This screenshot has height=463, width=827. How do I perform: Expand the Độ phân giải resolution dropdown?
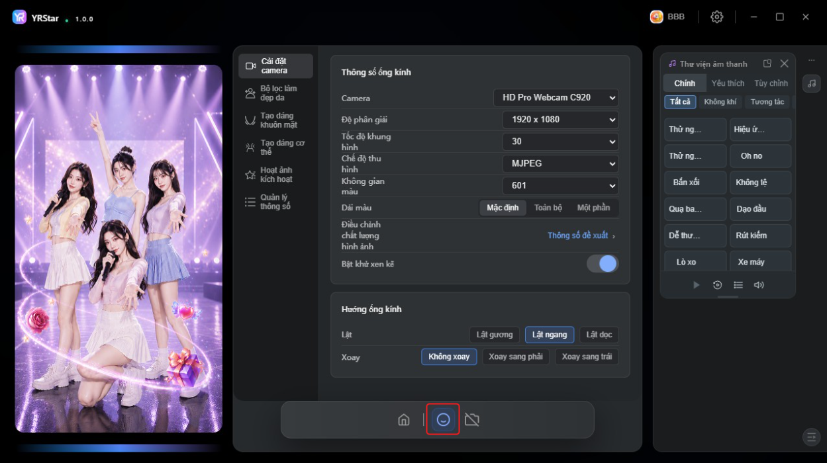pos(561,120)
